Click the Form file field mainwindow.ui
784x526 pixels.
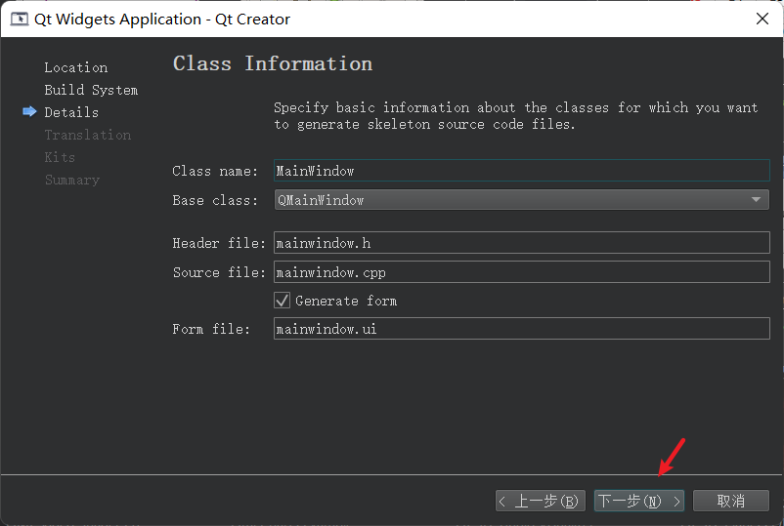pyautogui.click(x=521, y=328)
